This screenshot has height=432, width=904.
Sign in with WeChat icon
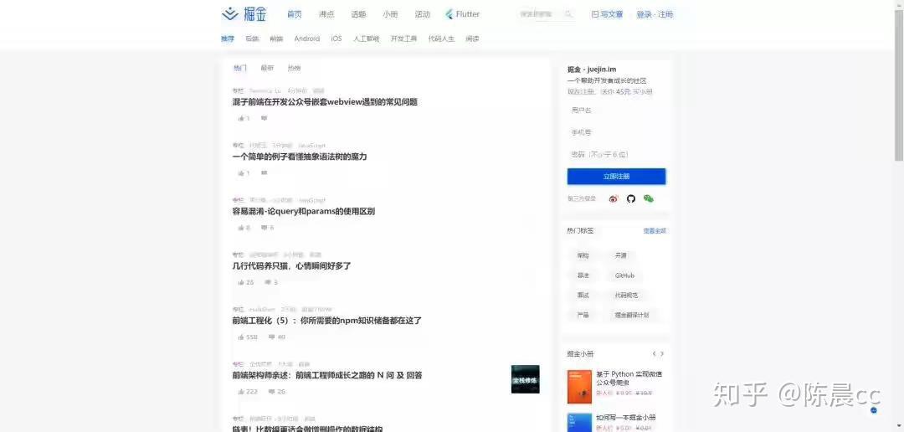point(649,198)
